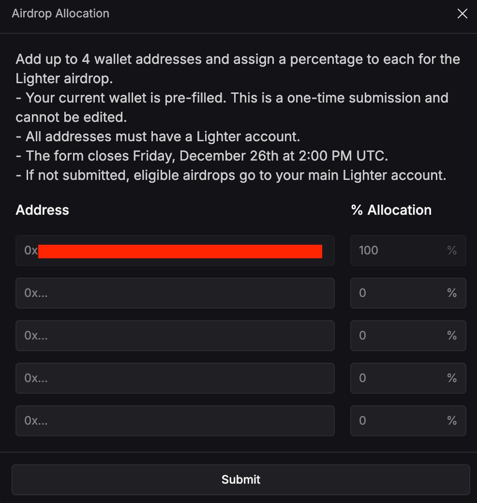Click the % Allocation column header
477x503 pixels.
click(x=391, y=210)
